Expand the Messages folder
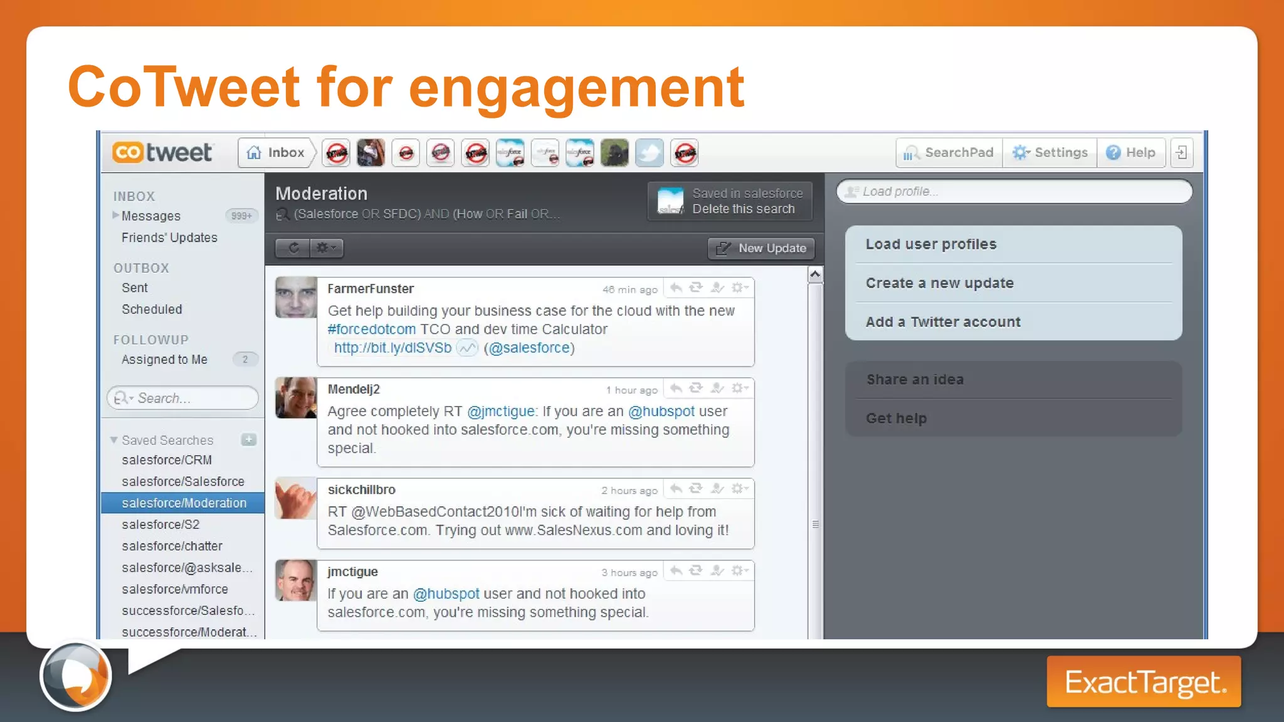Image resolution: width=1284 pixels, height=722 pixels. click(x=115, y=215)
